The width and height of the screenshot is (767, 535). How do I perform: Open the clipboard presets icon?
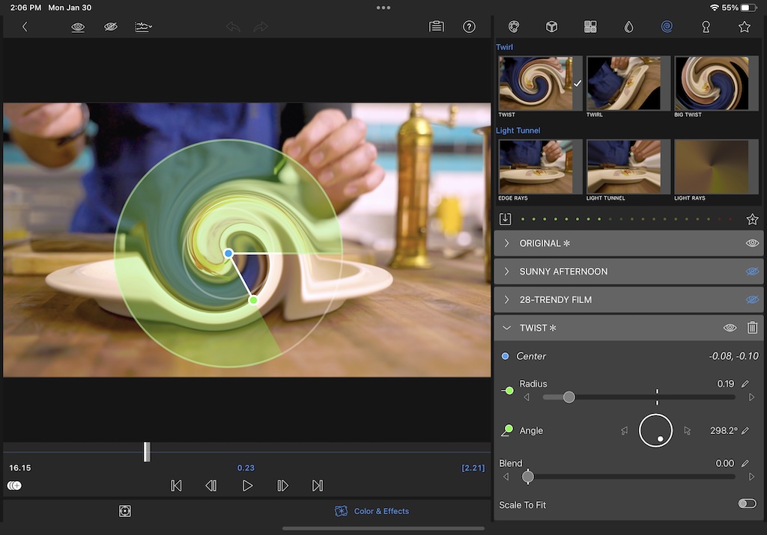437,26
